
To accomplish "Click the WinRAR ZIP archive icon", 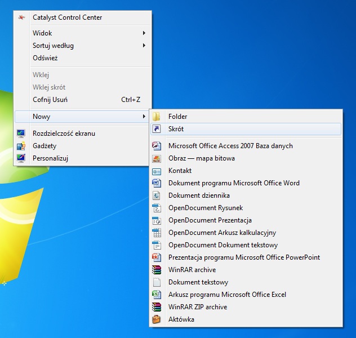I will pos(157,307).
